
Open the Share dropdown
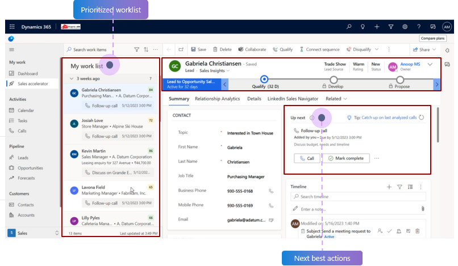[424, 49]
